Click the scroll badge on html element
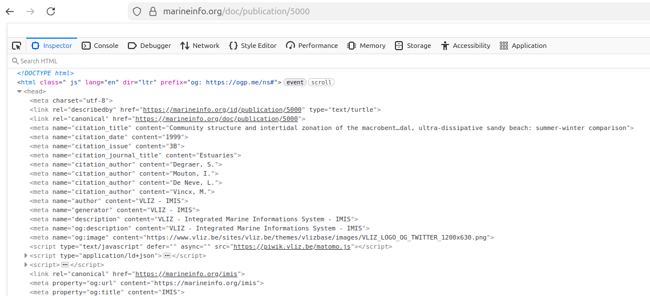 point(321,82)
